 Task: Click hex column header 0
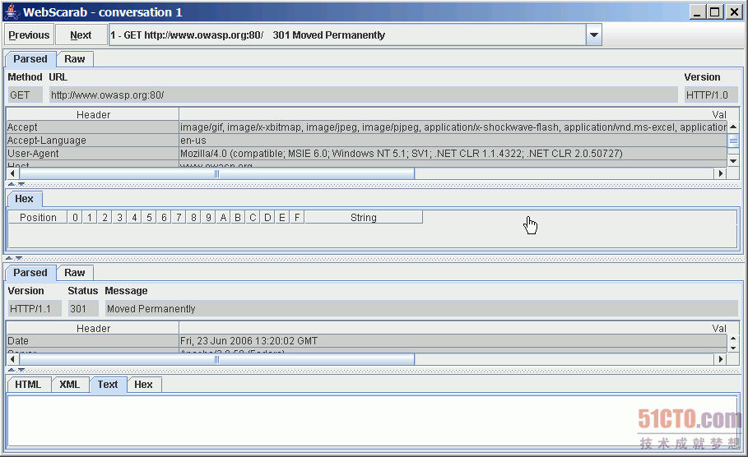click(x=75, y=217)
